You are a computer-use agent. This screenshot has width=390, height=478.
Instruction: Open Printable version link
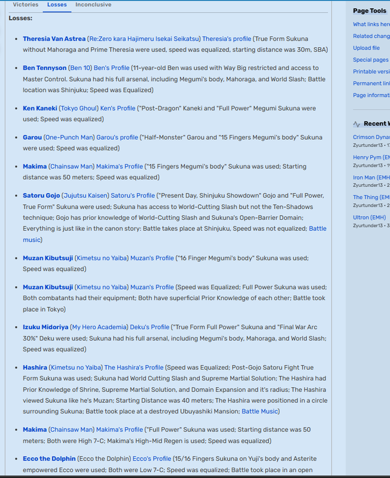(x=371, y=72)
